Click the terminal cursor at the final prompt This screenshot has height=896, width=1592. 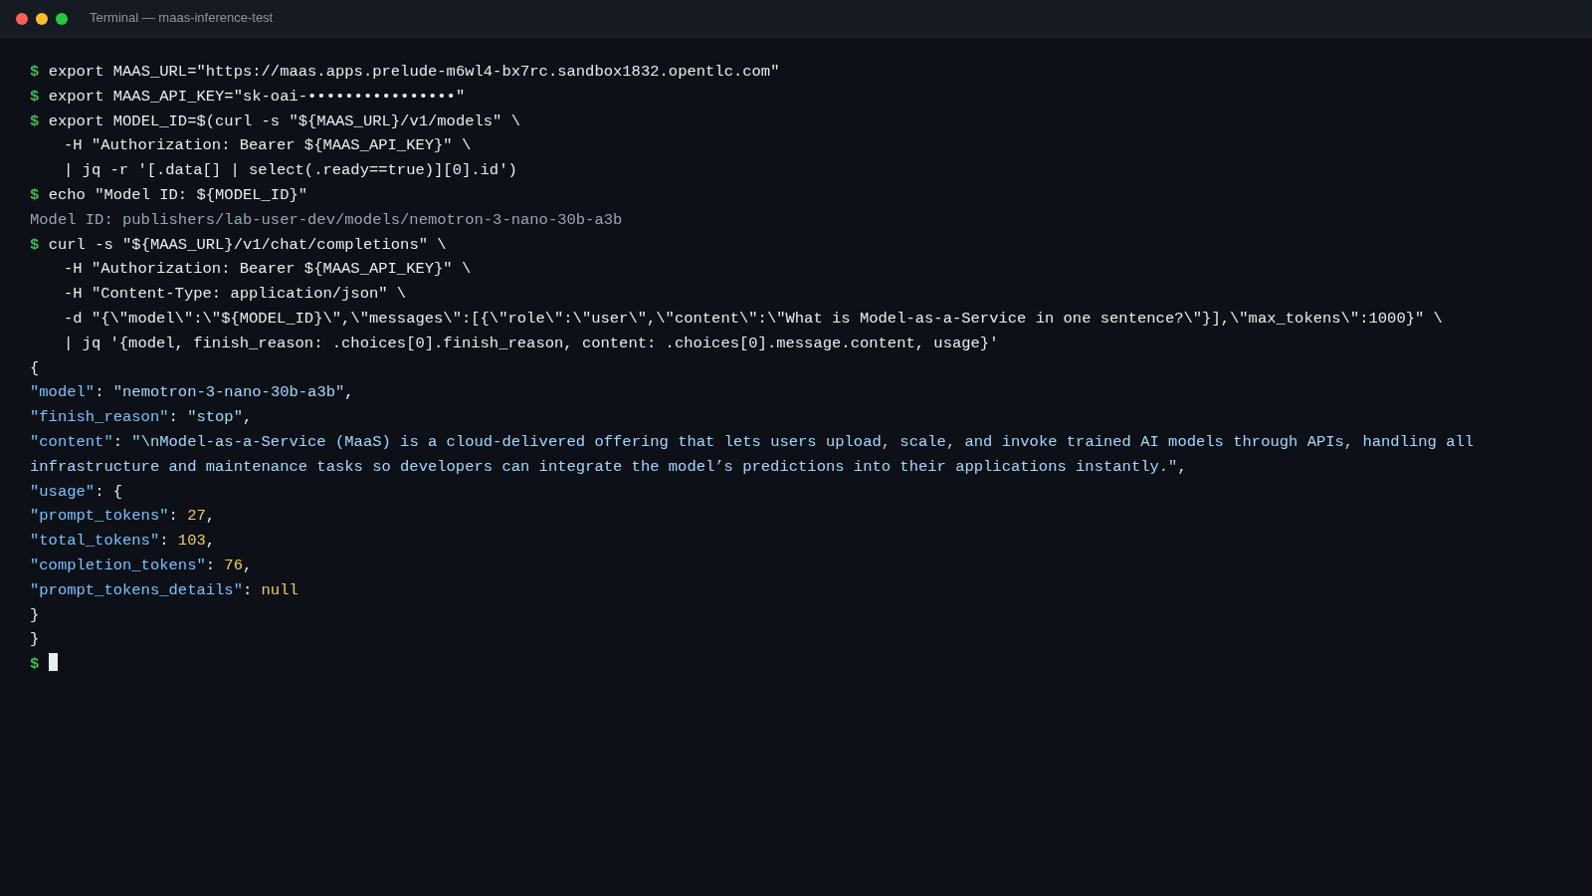pyautogui.click(x=54, y=662)
